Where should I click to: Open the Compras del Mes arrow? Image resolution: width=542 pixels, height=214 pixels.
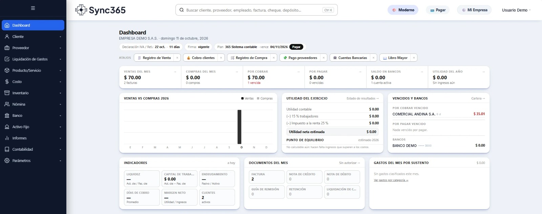coord(237,72)
